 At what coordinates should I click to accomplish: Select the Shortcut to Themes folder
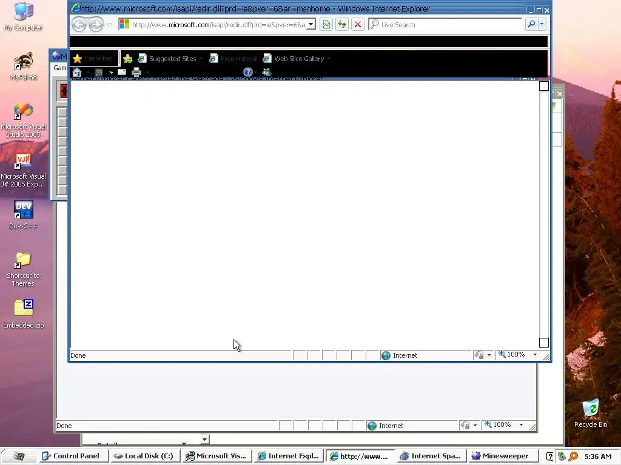(24, 269)
